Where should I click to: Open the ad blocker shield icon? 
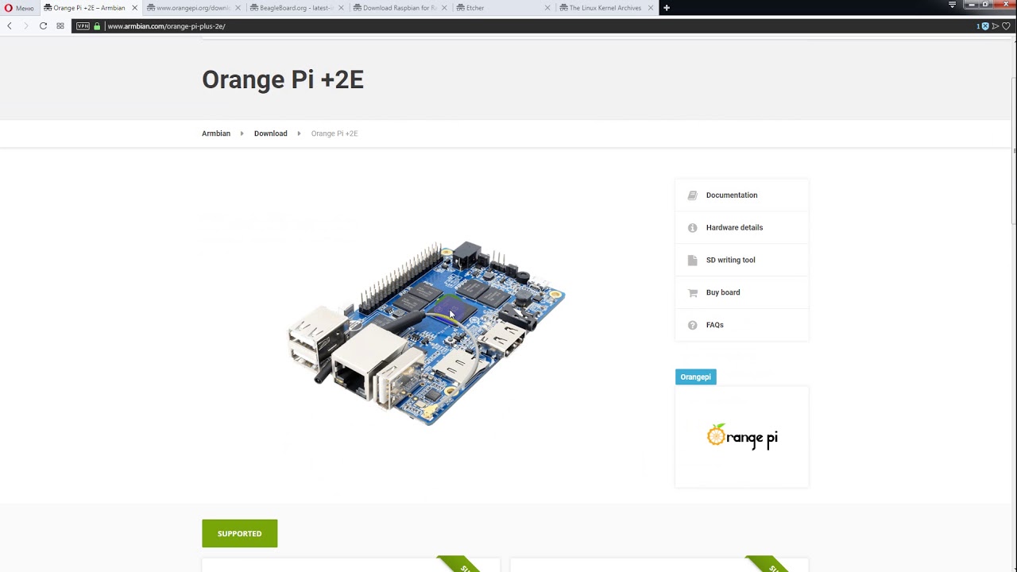click(985, 26)
